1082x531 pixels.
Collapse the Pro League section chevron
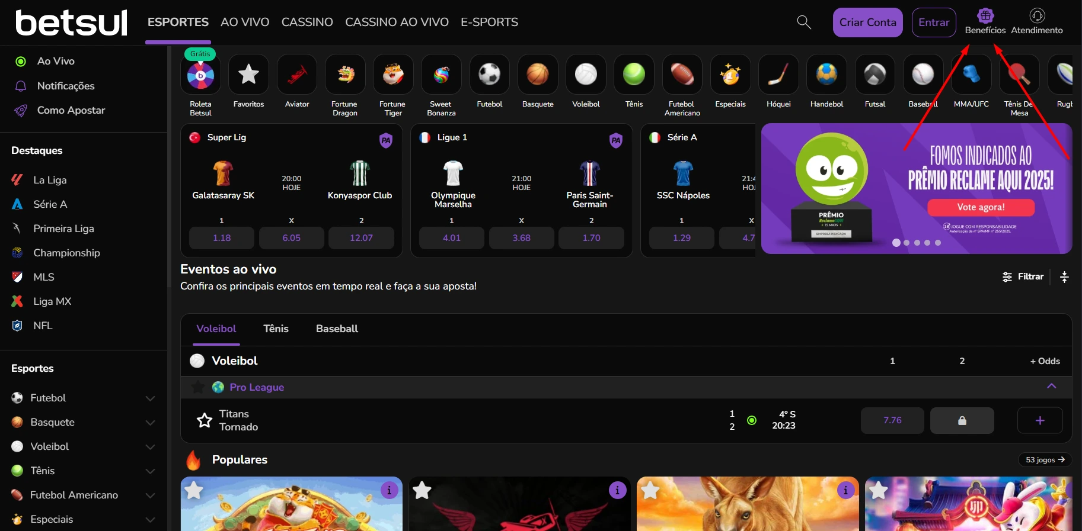coord(1051,387)
